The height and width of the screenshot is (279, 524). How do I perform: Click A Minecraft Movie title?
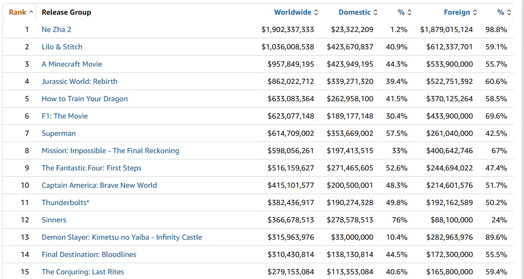[x=72, y=64]
